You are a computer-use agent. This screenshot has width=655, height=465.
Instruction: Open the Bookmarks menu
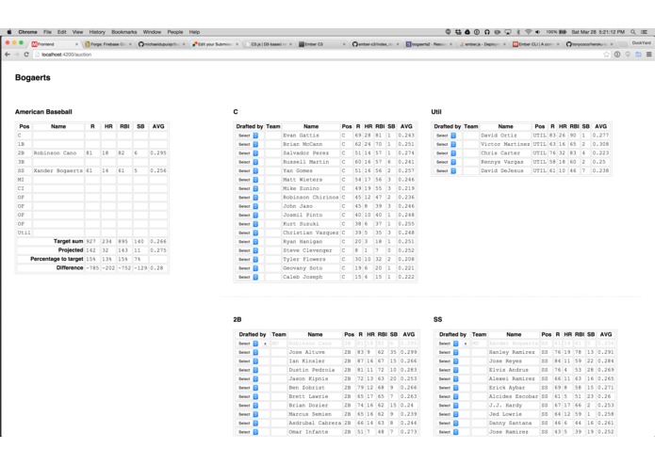point(124,32)
